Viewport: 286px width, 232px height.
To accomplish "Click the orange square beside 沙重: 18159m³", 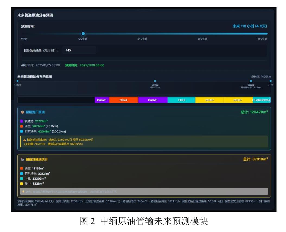I will (x=21, y=168).
